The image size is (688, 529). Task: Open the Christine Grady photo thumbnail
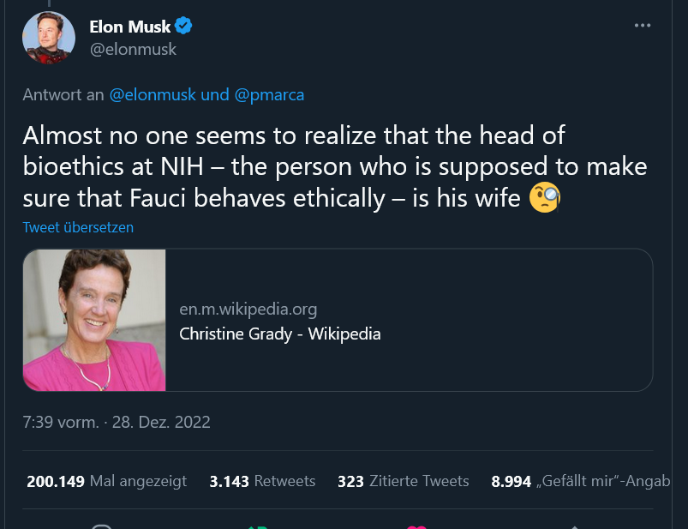coord(94,320)
